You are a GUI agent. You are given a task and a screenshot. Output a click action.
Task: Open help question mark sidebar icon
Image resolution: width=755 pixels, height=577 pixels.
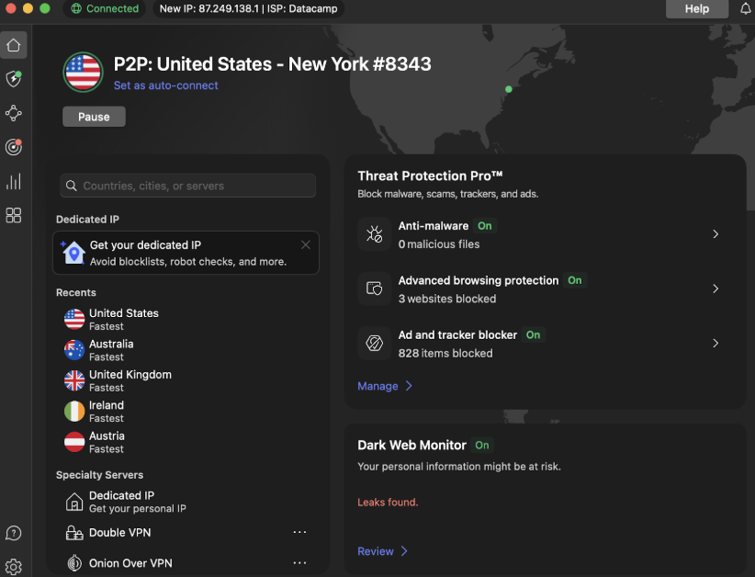click(x=14, y=533)
